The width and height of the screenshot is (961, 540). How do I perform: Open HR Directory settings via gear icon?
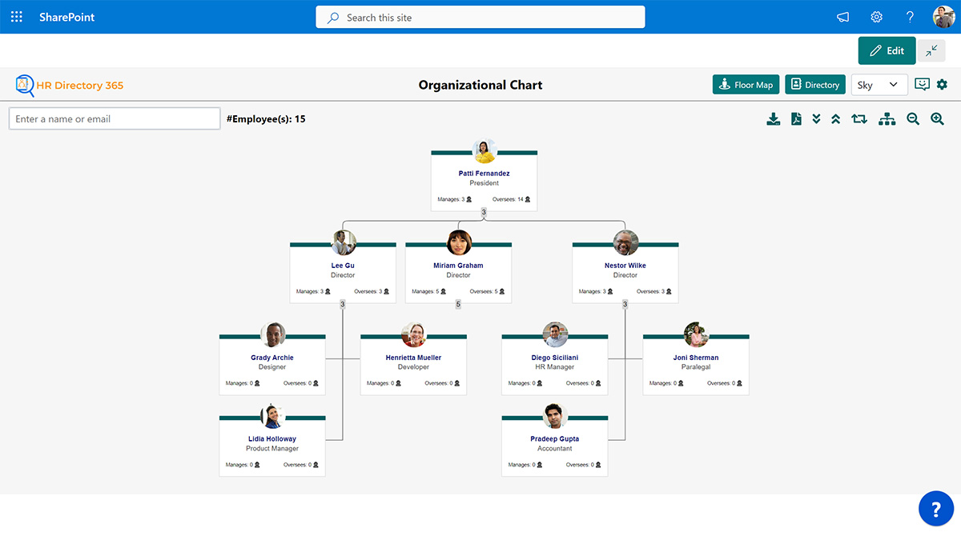pyautogui.click(x=942, y=84)
